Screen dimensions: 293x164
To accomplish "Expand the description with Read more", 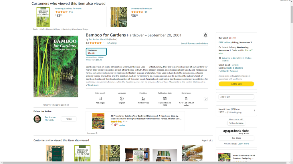I will [x=92, y=85].
